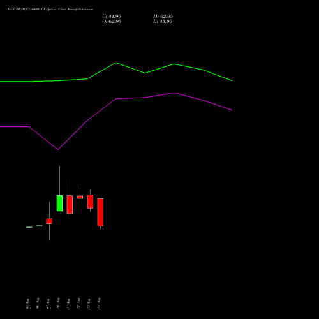The height and width of the screenshot is (319, 319).
Task: Click the flat green candle for 05 Aug
Action: coord(29,227)
